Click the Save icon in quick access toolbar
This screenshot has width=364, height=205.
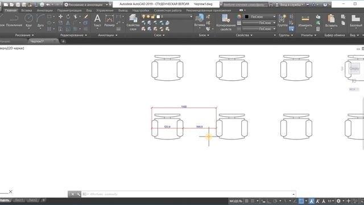(18, 5)
